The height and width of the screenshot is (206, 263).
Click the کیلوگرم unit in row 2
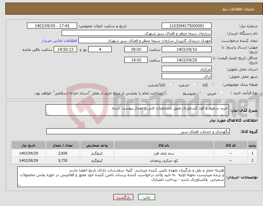click(97, 160)
